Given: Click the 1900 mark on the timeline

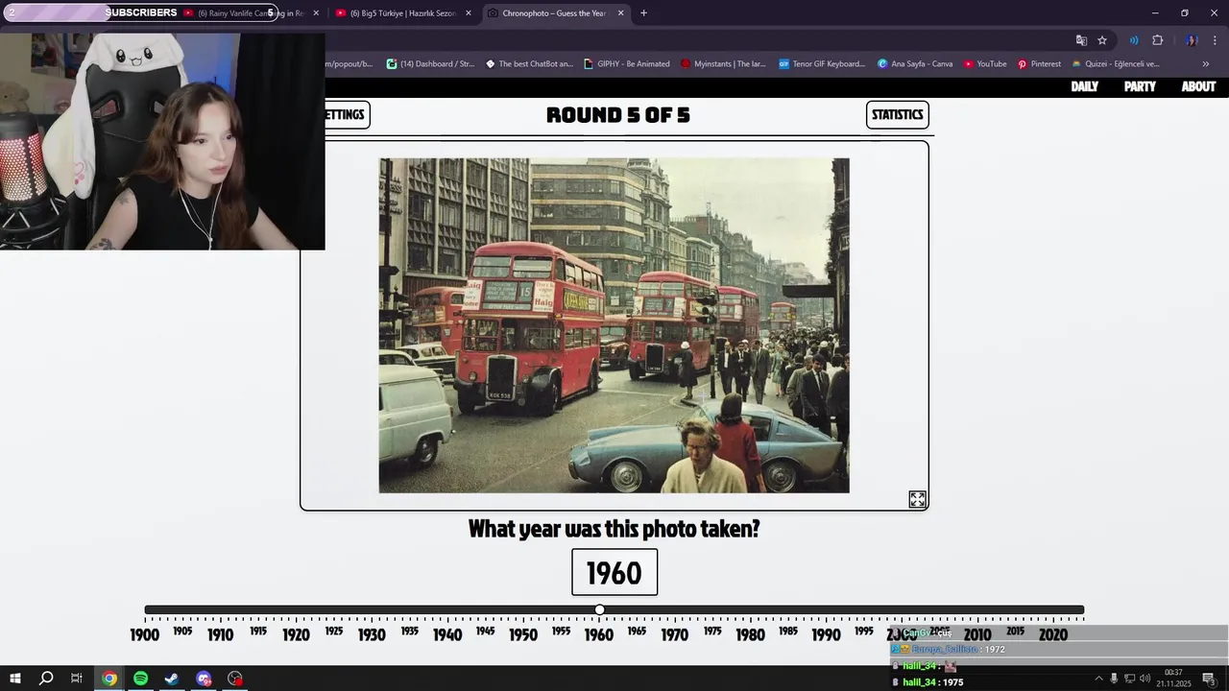Looking at the screenshot, I should 144,634.
